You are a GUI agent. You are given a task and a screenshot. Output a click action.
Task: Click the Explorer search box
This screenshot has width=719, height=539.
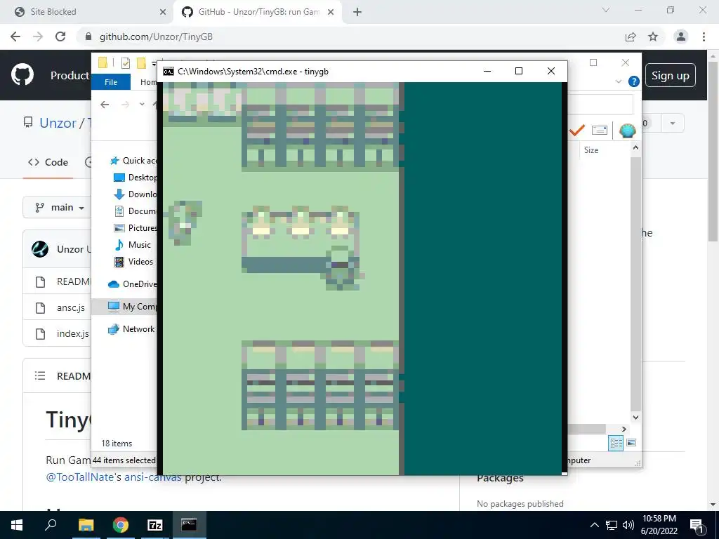(x=600, y=105)
